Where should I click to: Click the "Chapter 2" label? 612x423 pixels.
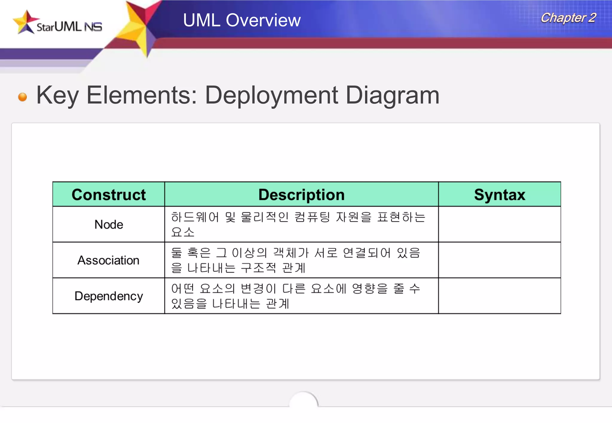[x=568, y=18]
